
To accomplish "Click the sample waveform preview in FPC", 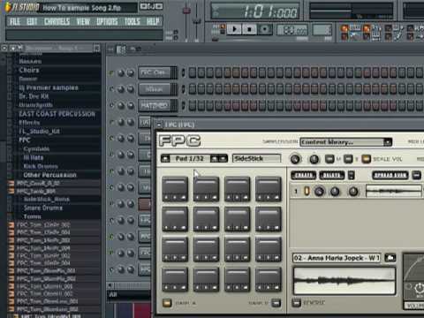I will pos(344,281).
